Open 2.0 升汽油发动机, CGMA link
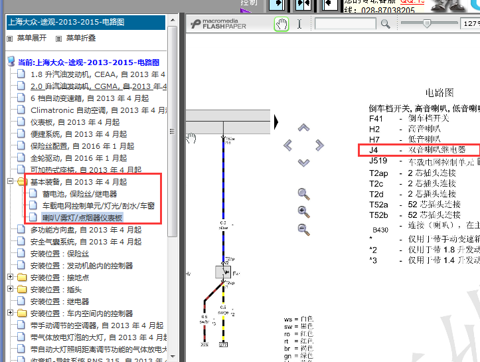Image resolution: width=480 pixels, height=362 pixels. tap(98, 86)
